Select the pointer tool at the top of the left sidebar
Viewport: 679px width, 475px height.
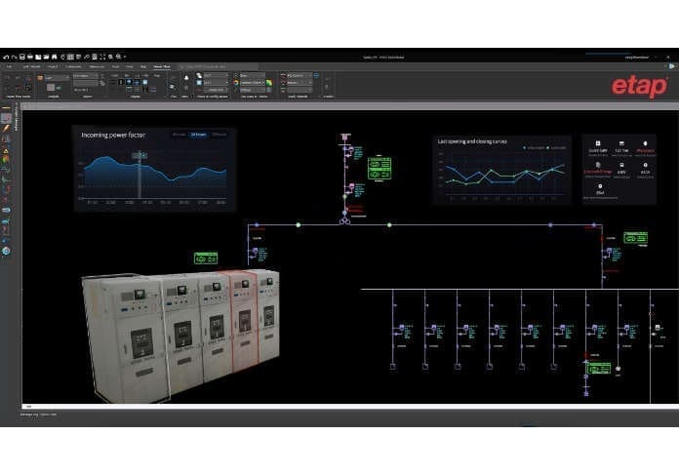pos(6,117)
